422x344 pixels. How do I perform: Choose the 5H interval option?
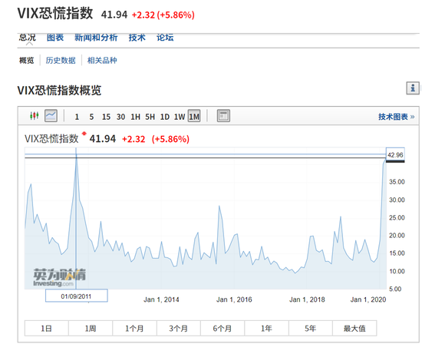[x=150, y=117]
